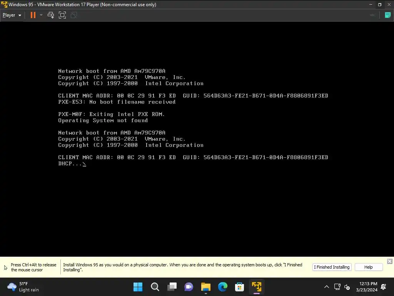Open the notification bell icon
This screenshot has height=296, width=394.
click(x=384, y=287)
